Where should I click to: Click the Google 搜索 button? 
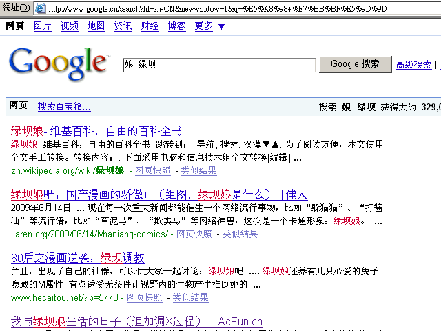356,64
